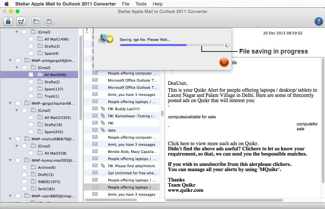Check the Drafts(2) checkbox
Viewport: 325px width, 209px height.
pyautogui.click(x=31, y=82)
